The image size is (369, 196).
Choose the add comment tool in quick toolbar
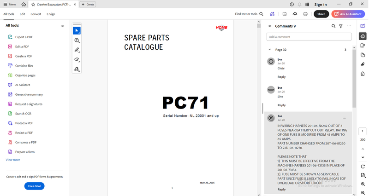[77, 40]
